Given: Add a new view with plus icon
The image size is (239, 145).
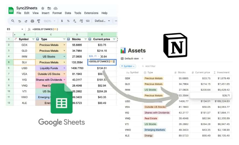Looking at the screenshot, I should pos(142,59).
